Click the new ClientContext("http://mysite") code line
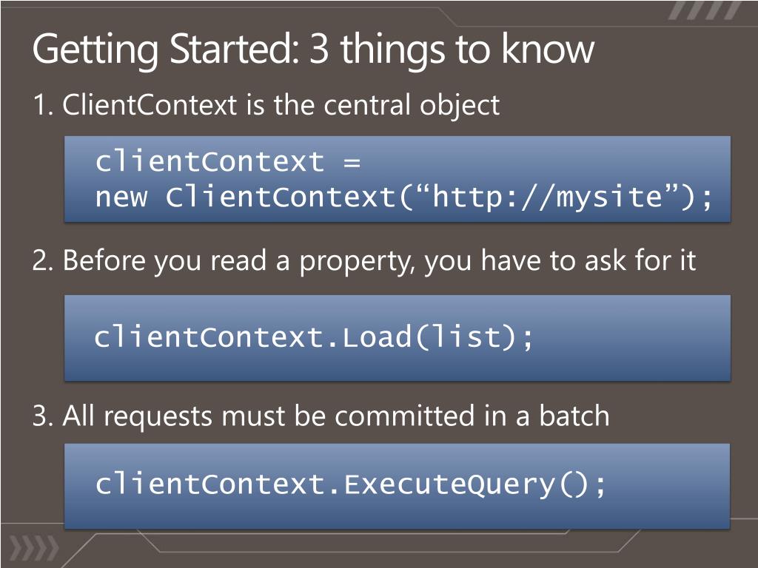The height and width of the screenshot is (568, 758). pos(403,197)
